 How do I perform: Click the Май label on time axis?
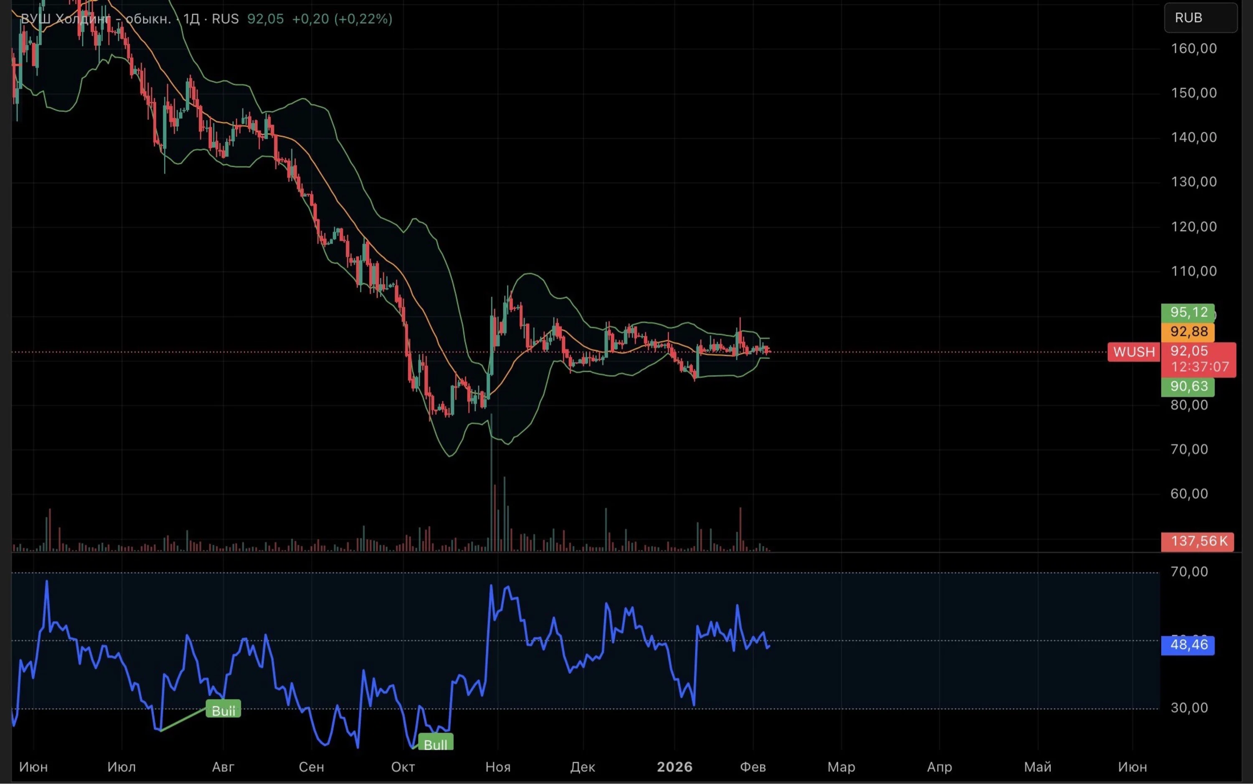(1038, 767)
